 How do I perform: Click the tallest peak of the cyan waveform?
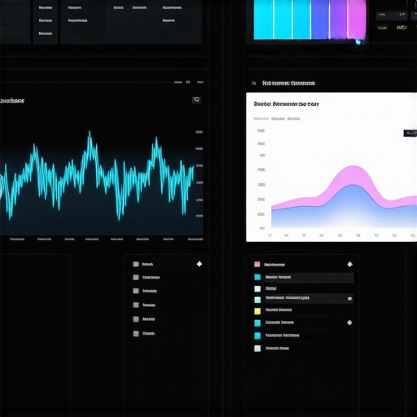click(x=90, y=133)
